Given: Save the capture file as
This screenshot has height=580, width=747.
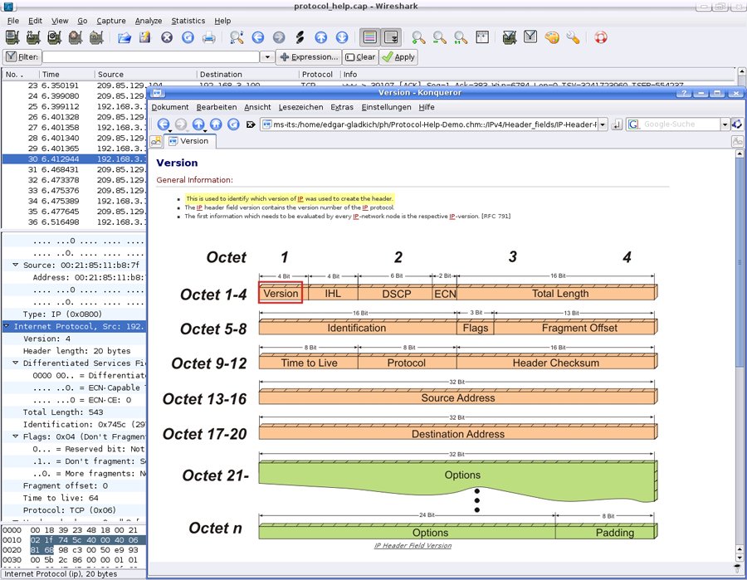Looking at the screenshot, I should 144,37.
